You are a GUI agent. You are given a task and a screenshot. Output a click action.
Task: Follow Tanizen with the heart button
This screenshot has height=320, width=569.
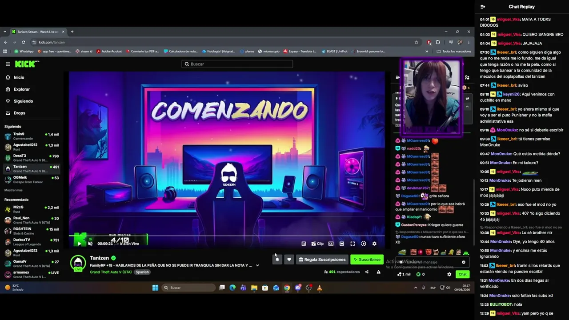289,260
